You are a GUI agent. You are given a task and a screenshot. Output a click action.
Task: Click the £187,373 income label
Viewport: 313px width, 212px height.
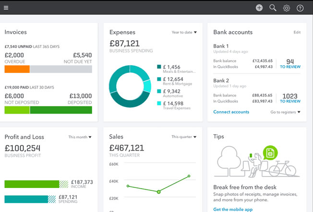point(82,182)
